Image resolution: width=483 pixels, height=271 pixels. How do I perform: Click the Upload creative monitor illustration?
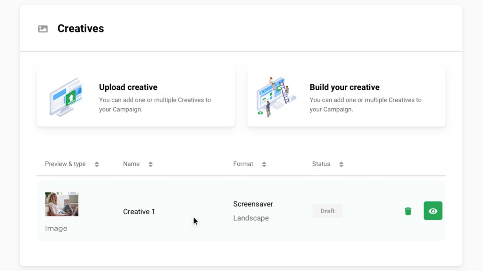(x=66, y=97)
